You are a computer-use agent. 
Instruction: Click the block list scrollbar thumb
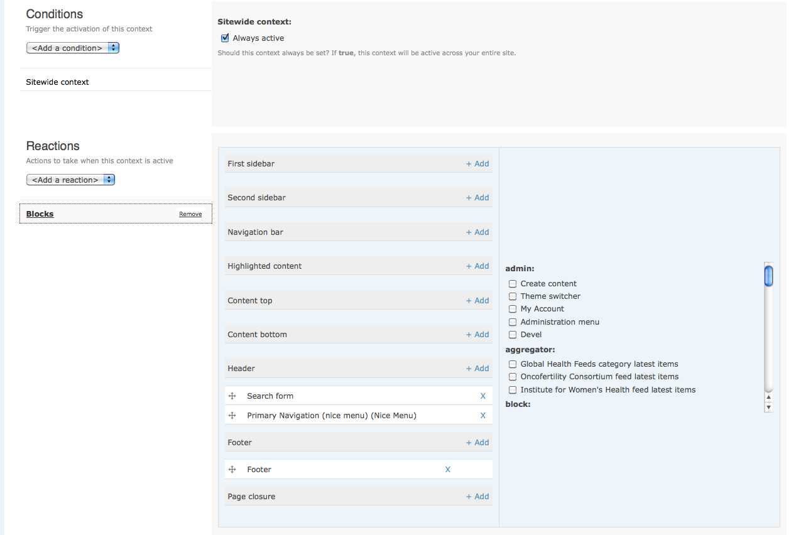pos(768,276)
